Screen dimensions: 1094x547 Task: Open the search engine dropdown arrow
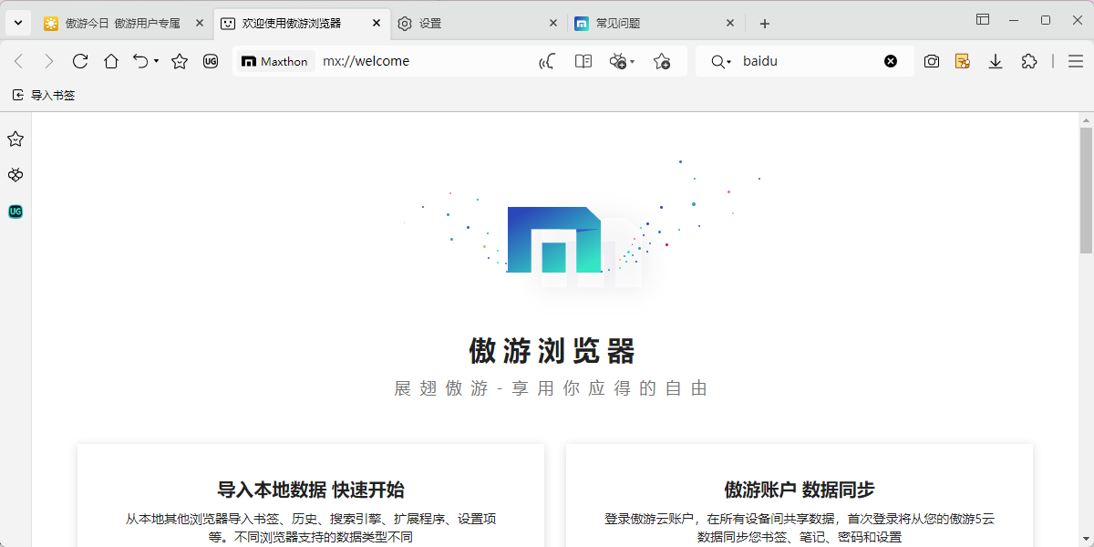731,61
